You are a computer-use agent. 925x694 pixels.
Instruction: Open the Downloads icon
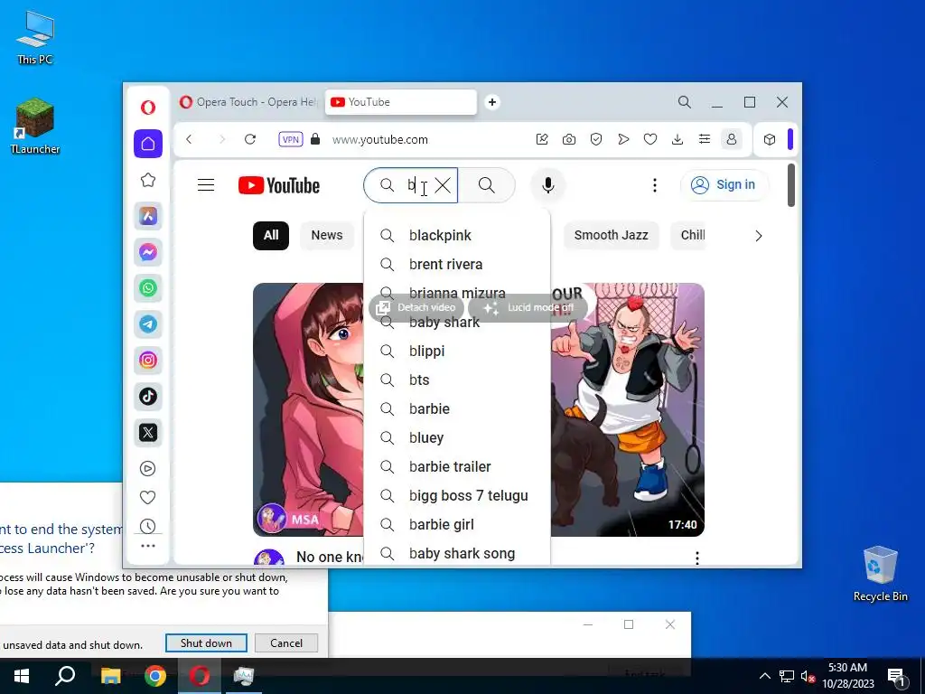[x=677, y=139]
